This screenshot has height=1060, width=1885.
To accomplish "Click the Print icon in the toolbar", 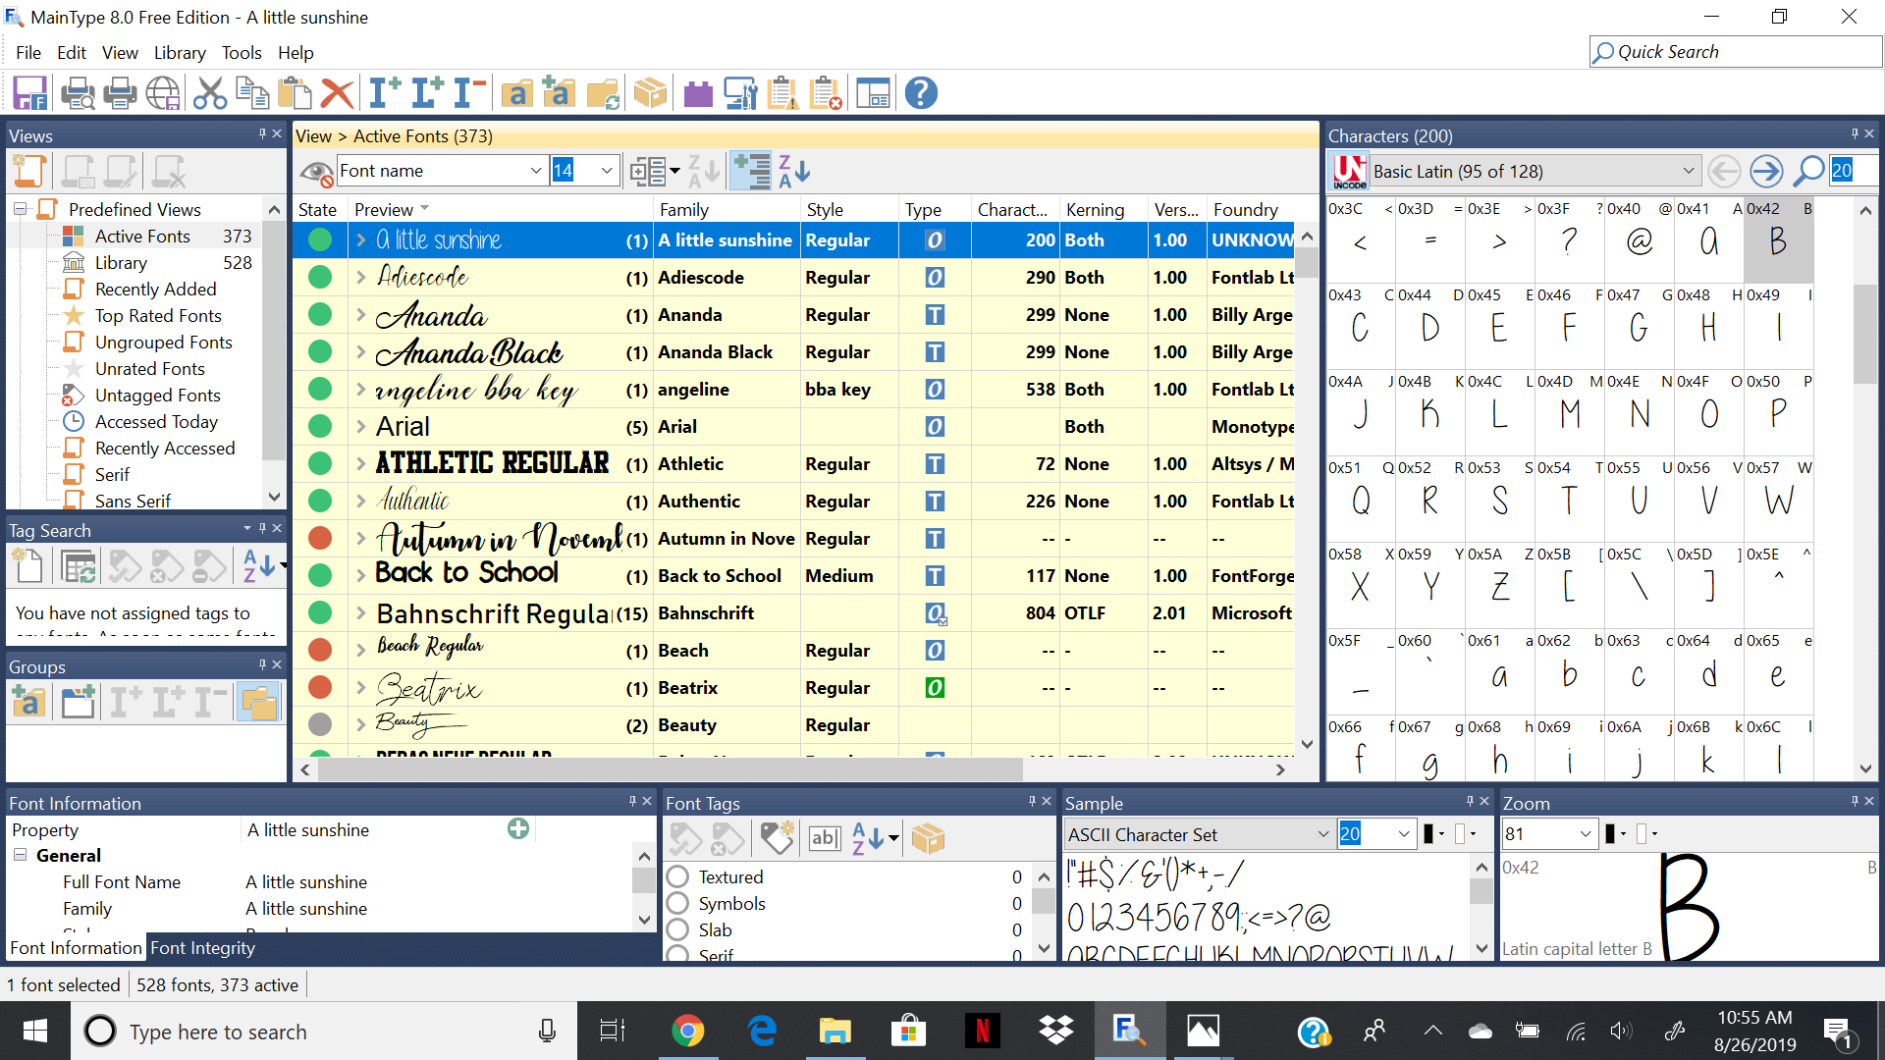I will coord(120,93).
